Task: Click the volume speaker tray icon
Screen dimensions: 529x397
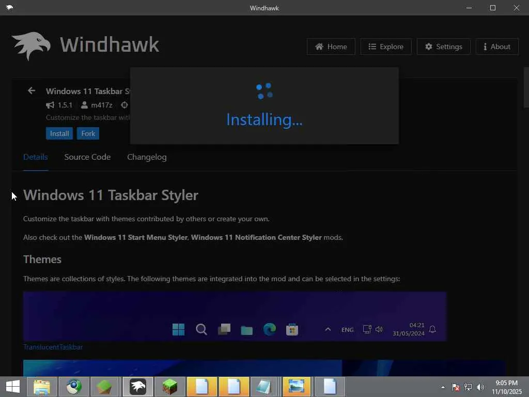Action: click(x=480, y=387)
